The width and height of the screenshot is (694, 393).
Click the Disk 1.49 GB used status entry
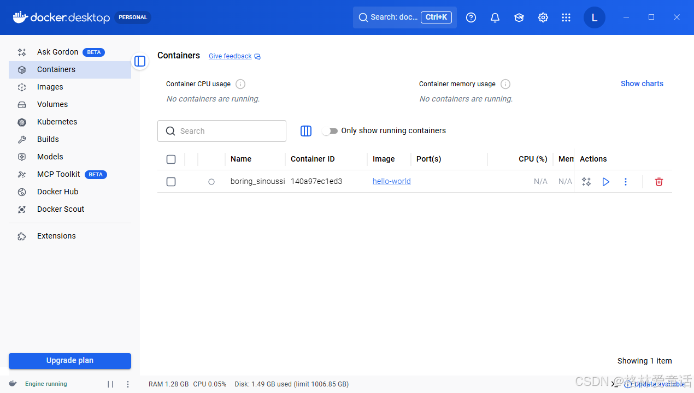pyautogui.click(x=292, y=384)
